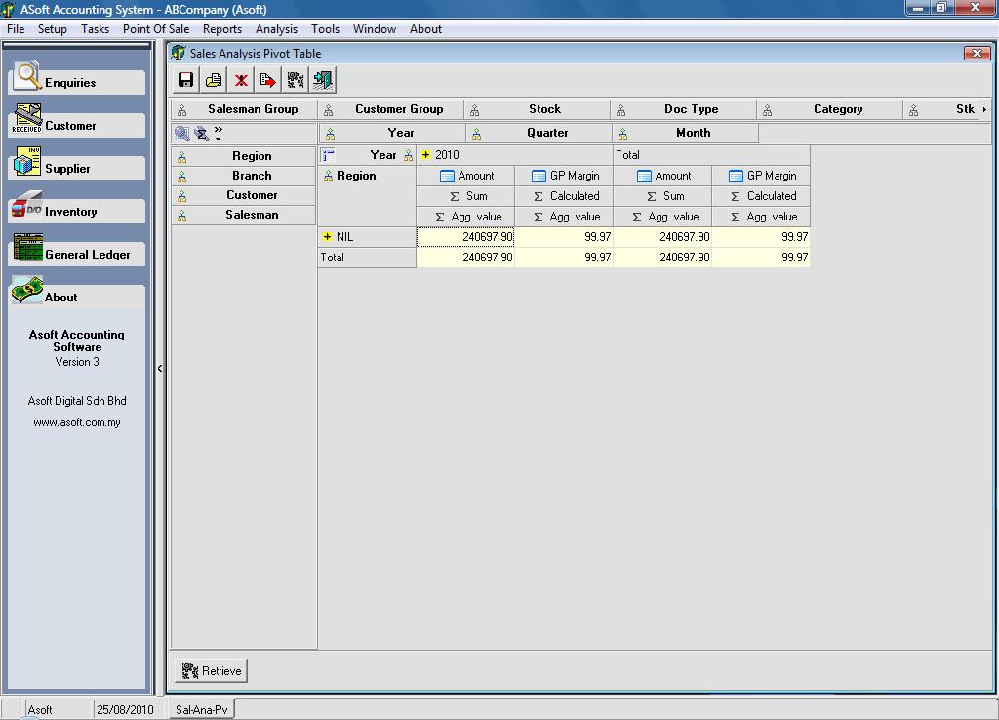Exit the form via door icon
This screenshot has width=999, height=720.
point(323,80)
